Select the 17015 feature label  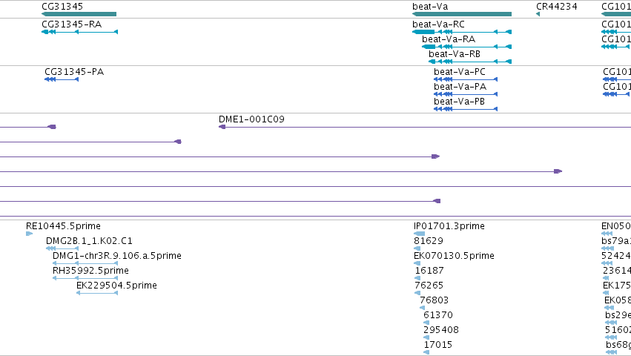pos(438,345)
